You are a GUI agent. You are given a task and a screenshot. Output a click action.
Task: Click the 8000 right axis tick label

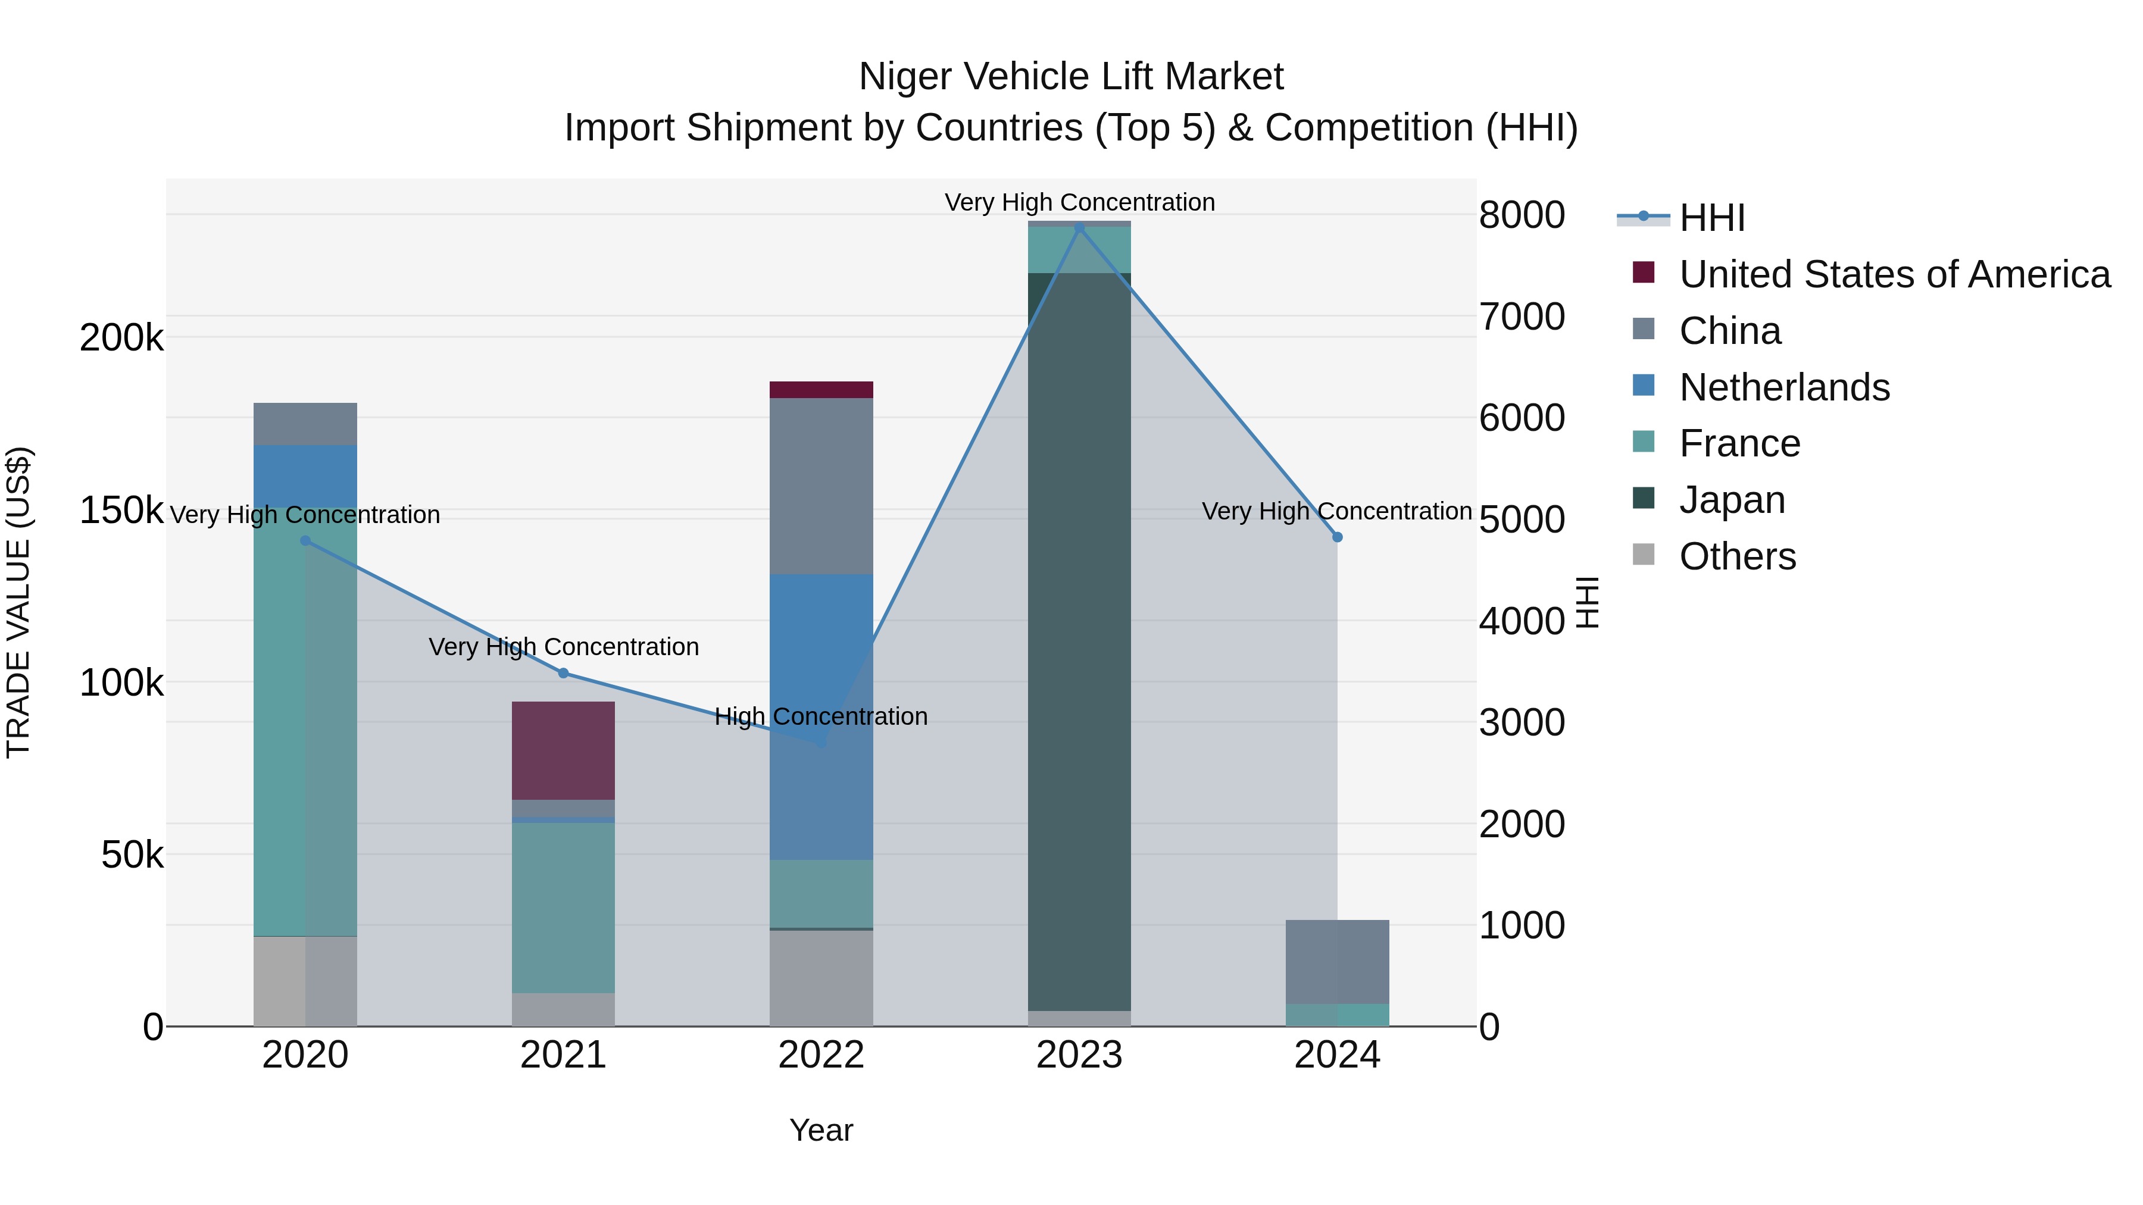click(1522, 215)
